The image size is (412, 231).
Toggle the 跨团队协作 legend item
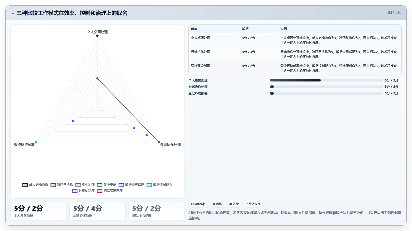tap(62, 185)
